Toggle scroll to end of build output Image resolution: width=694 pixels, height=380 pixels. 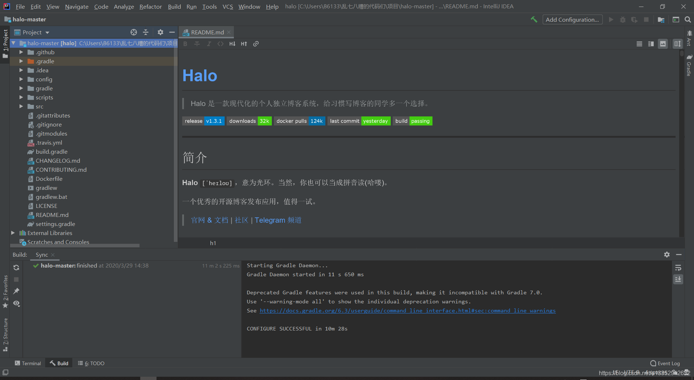(678, 279)
